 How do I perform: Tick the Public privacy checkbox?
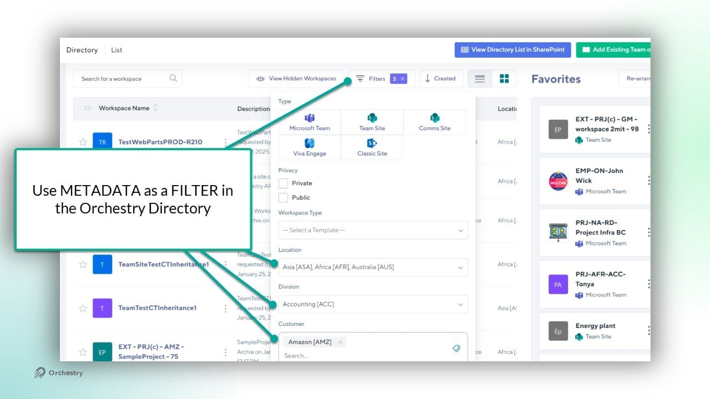(x=283, y=197)
